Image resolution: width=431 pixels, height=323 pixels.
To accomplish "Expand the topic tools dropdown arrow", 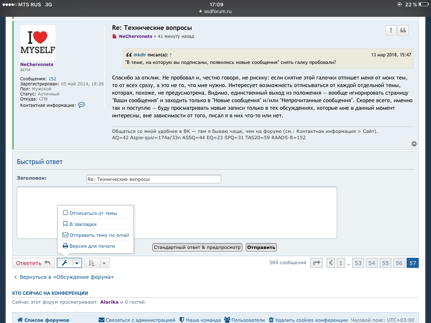I will point(77,263).
